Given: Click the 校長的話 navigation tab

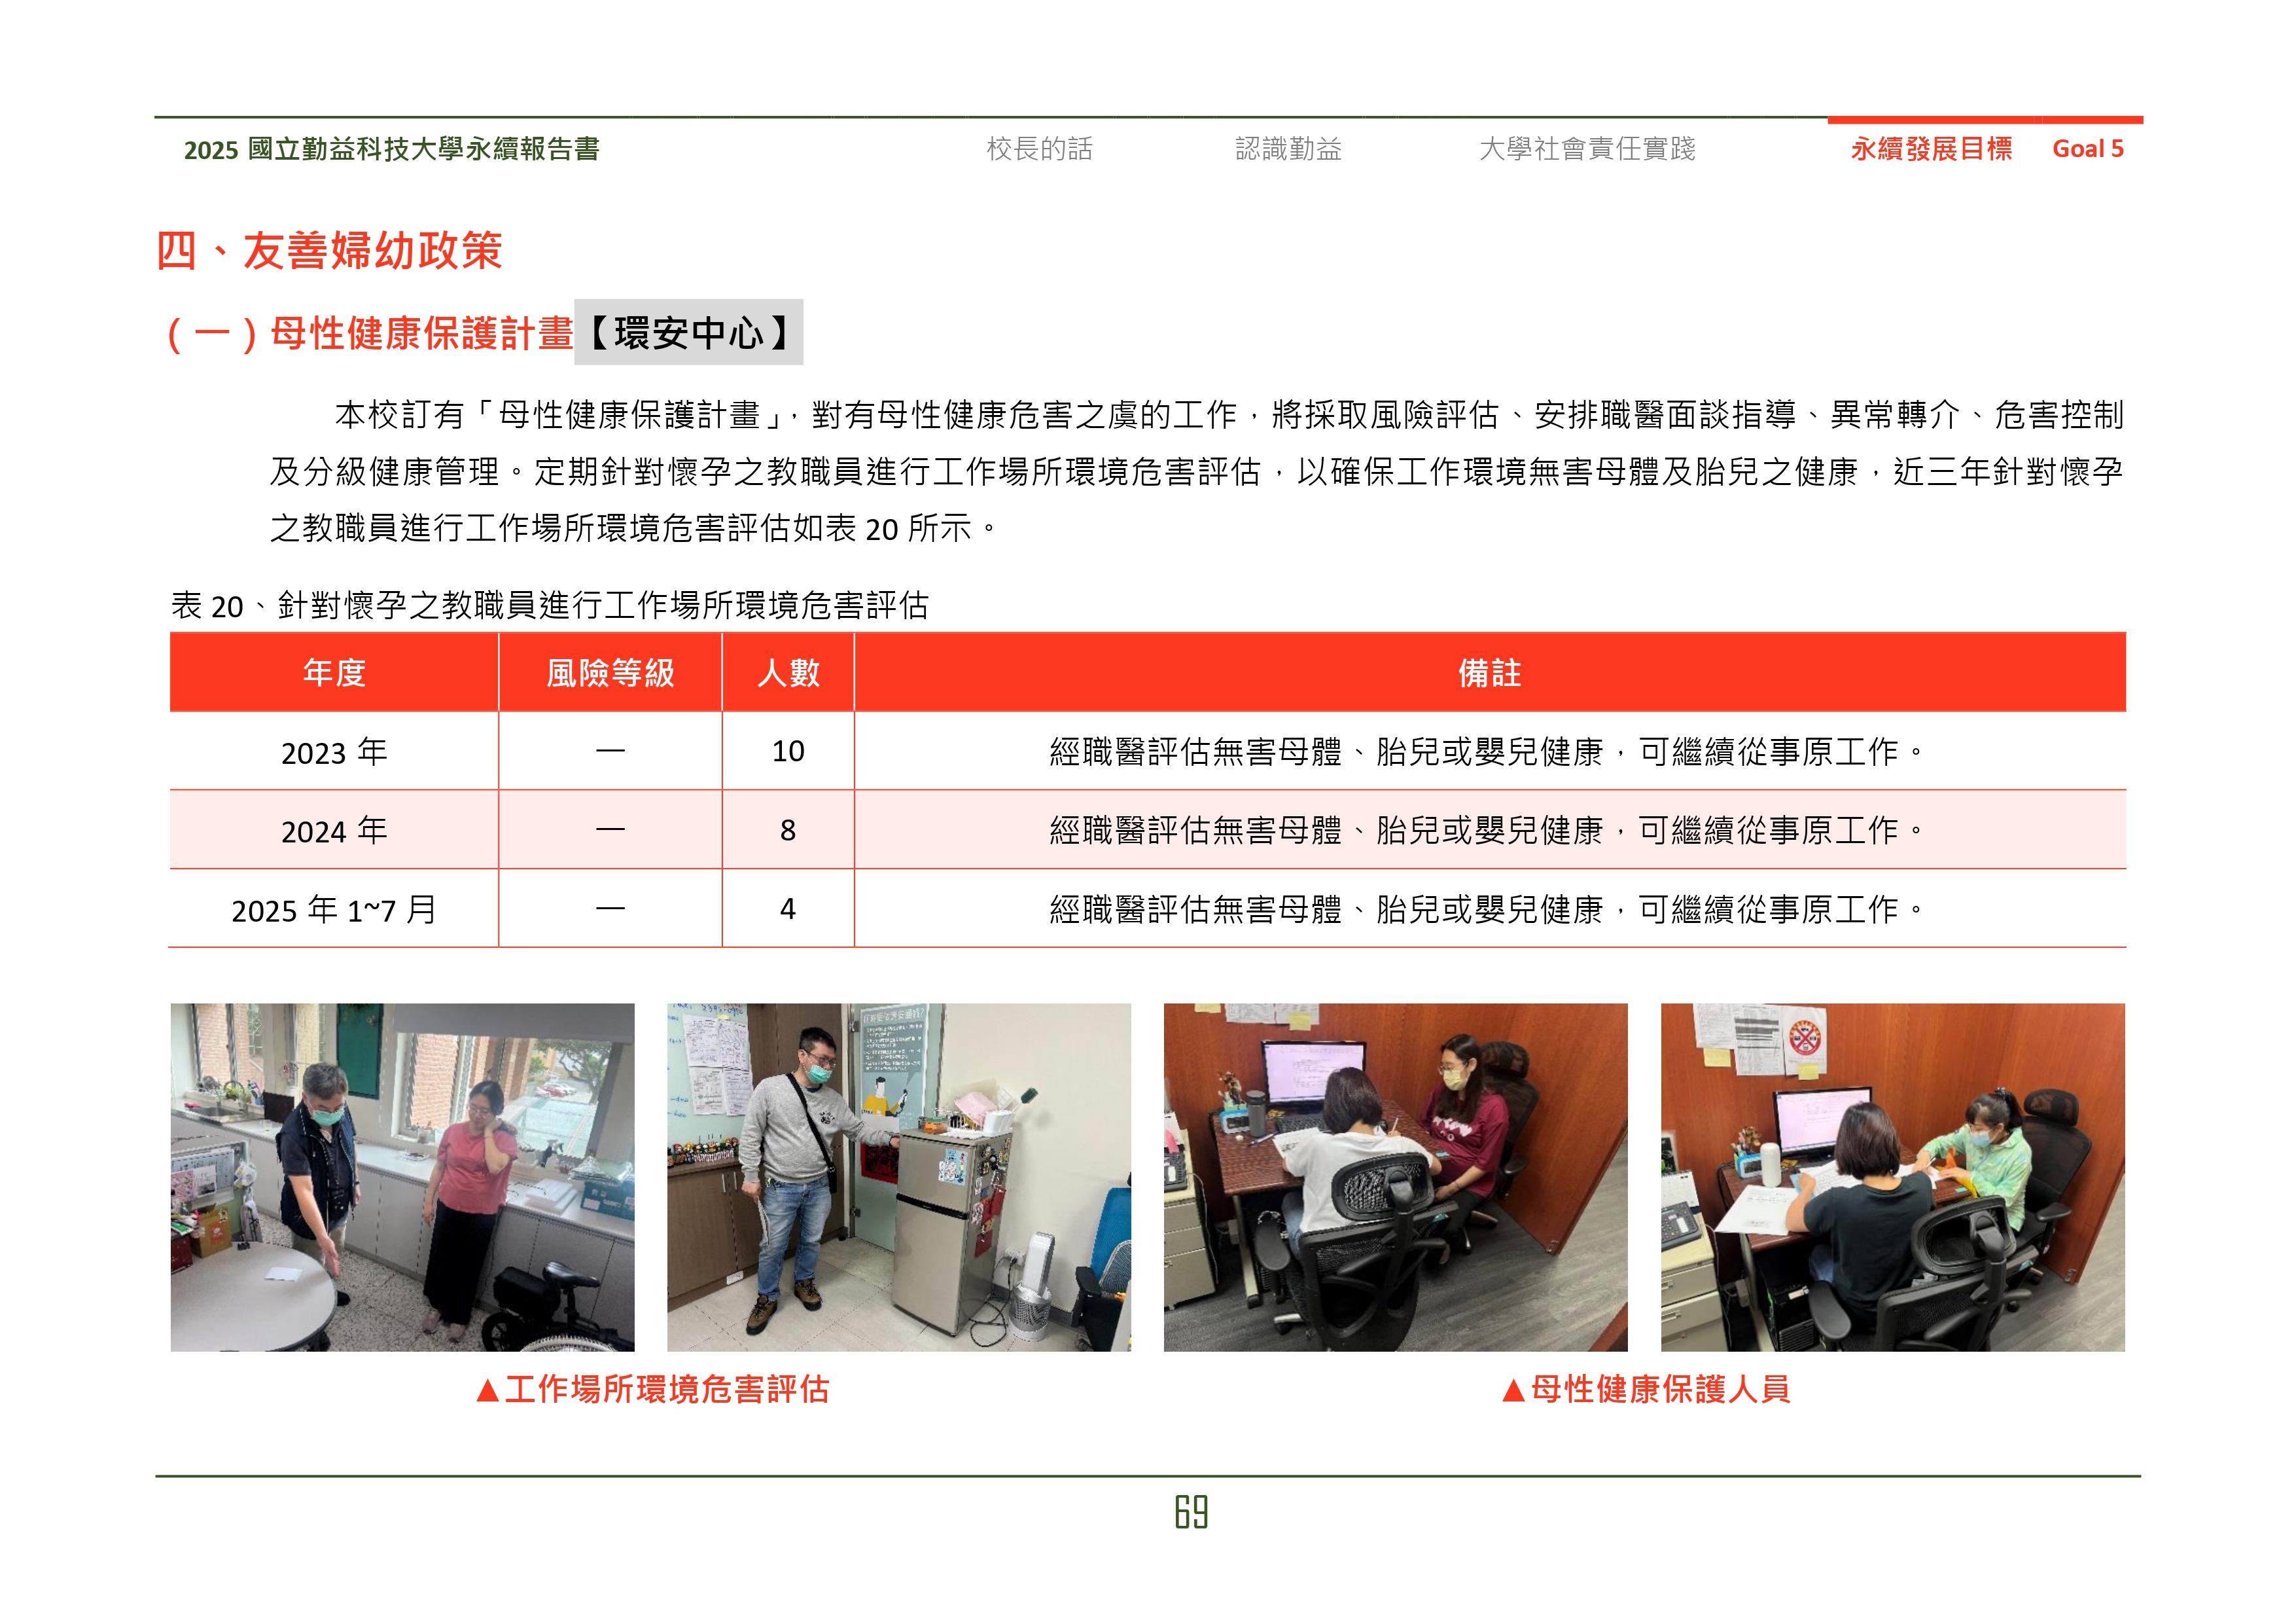Looking at the screenshot, I should pos(1039,149).
